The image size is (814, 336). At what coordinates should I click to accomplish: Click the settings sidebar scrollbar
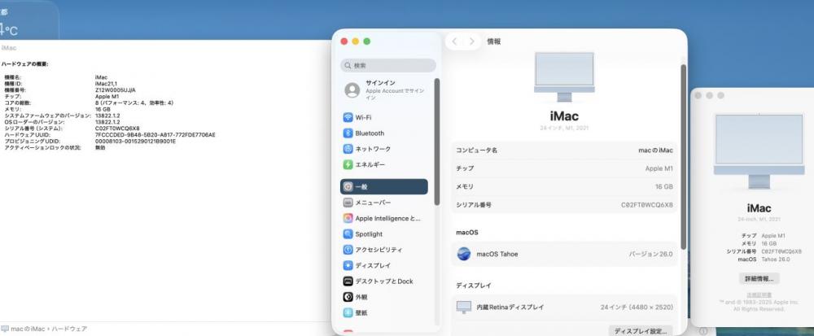click(x=437, y=142)
